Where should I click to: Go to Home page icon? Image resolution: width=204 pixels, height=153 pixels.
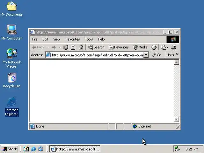[x=81, y=47]
